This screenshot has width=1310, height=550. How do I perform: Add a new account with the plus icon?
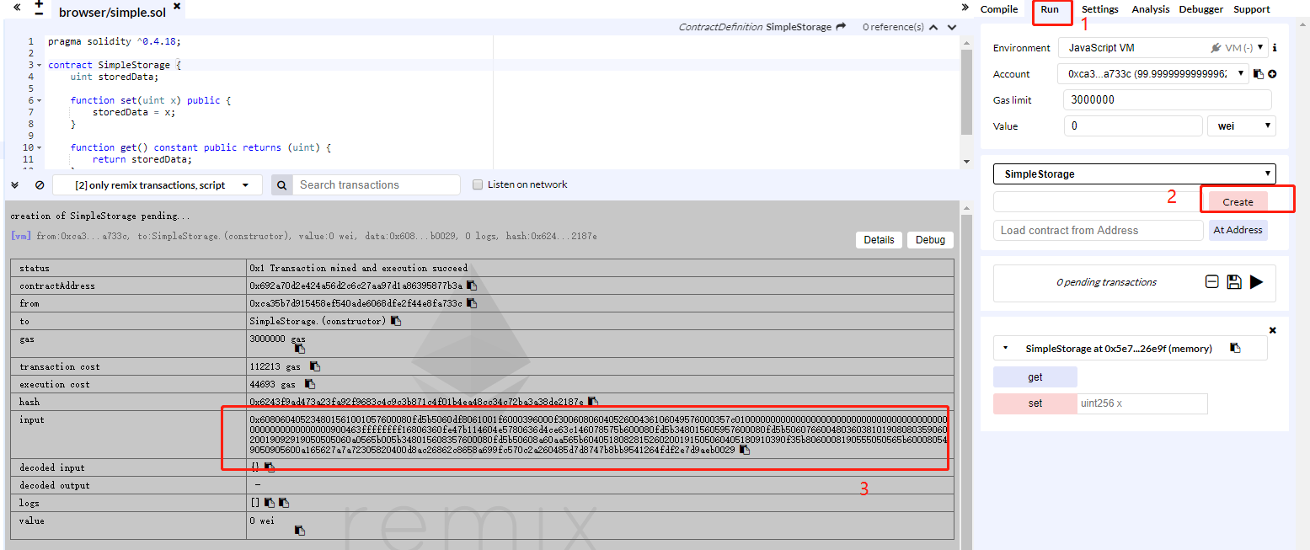pos(1272,74)
